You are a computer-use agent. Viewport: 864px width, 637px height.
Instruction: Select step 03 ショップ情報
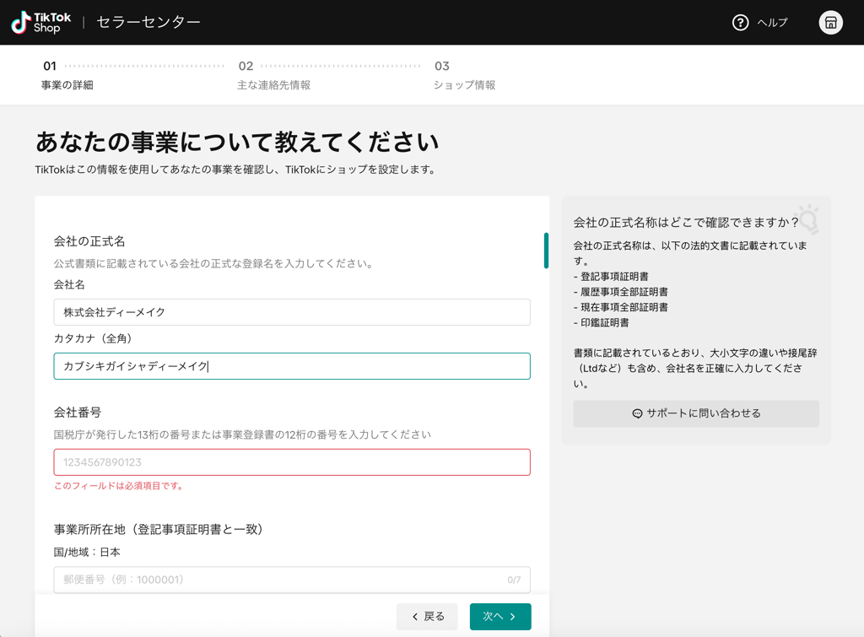(465, 75)
